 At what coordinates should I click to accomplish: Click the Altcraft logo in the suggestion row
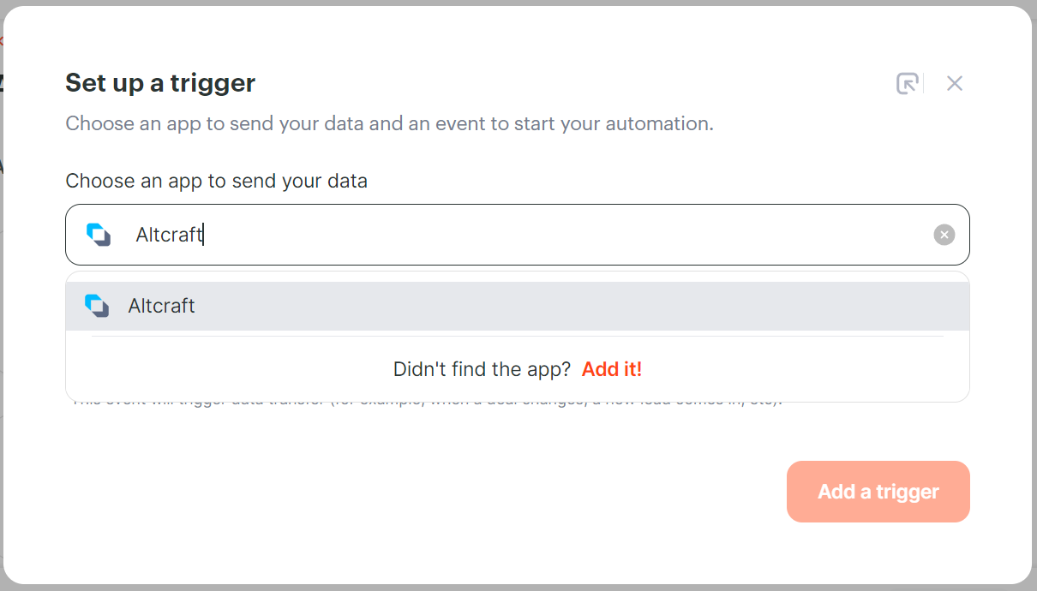97,306
